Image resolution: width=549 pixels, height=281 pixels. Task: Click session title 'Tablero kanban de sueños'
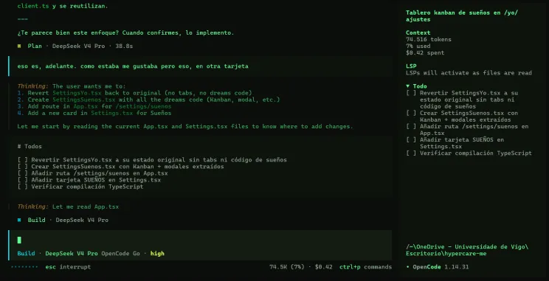click(x=462, y=16)
